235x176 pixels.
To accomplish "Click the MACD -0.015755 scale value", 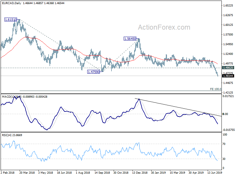I will pos(229,130).
